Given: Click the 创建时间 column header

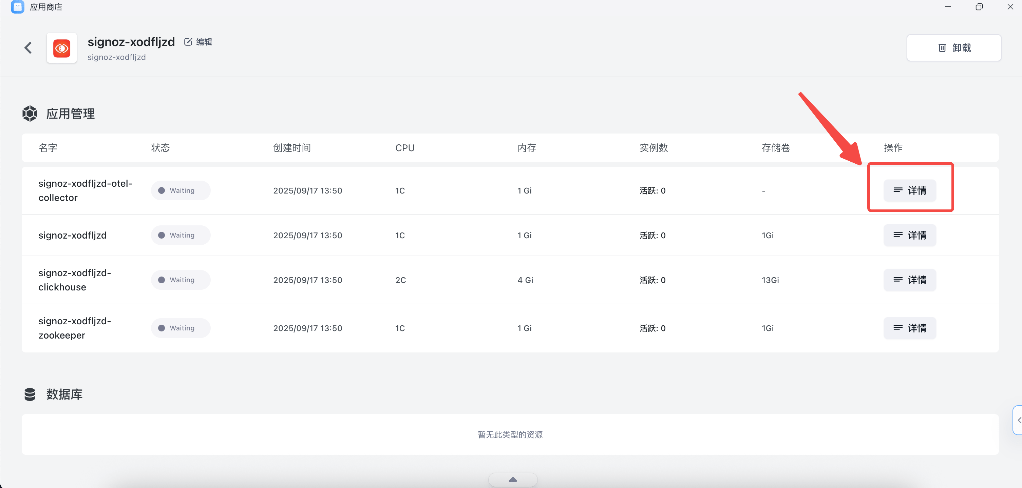Looking at the screenshot, I should click(x=291, y=148).
